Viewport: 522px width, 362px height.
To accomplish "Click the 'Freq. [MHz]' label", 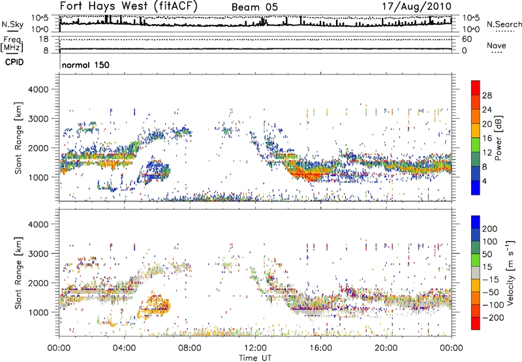I will pyautogui.click(x=12, y=44).
